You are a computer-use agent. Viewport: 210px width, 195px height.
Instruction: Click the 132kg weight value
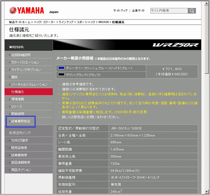115,163
